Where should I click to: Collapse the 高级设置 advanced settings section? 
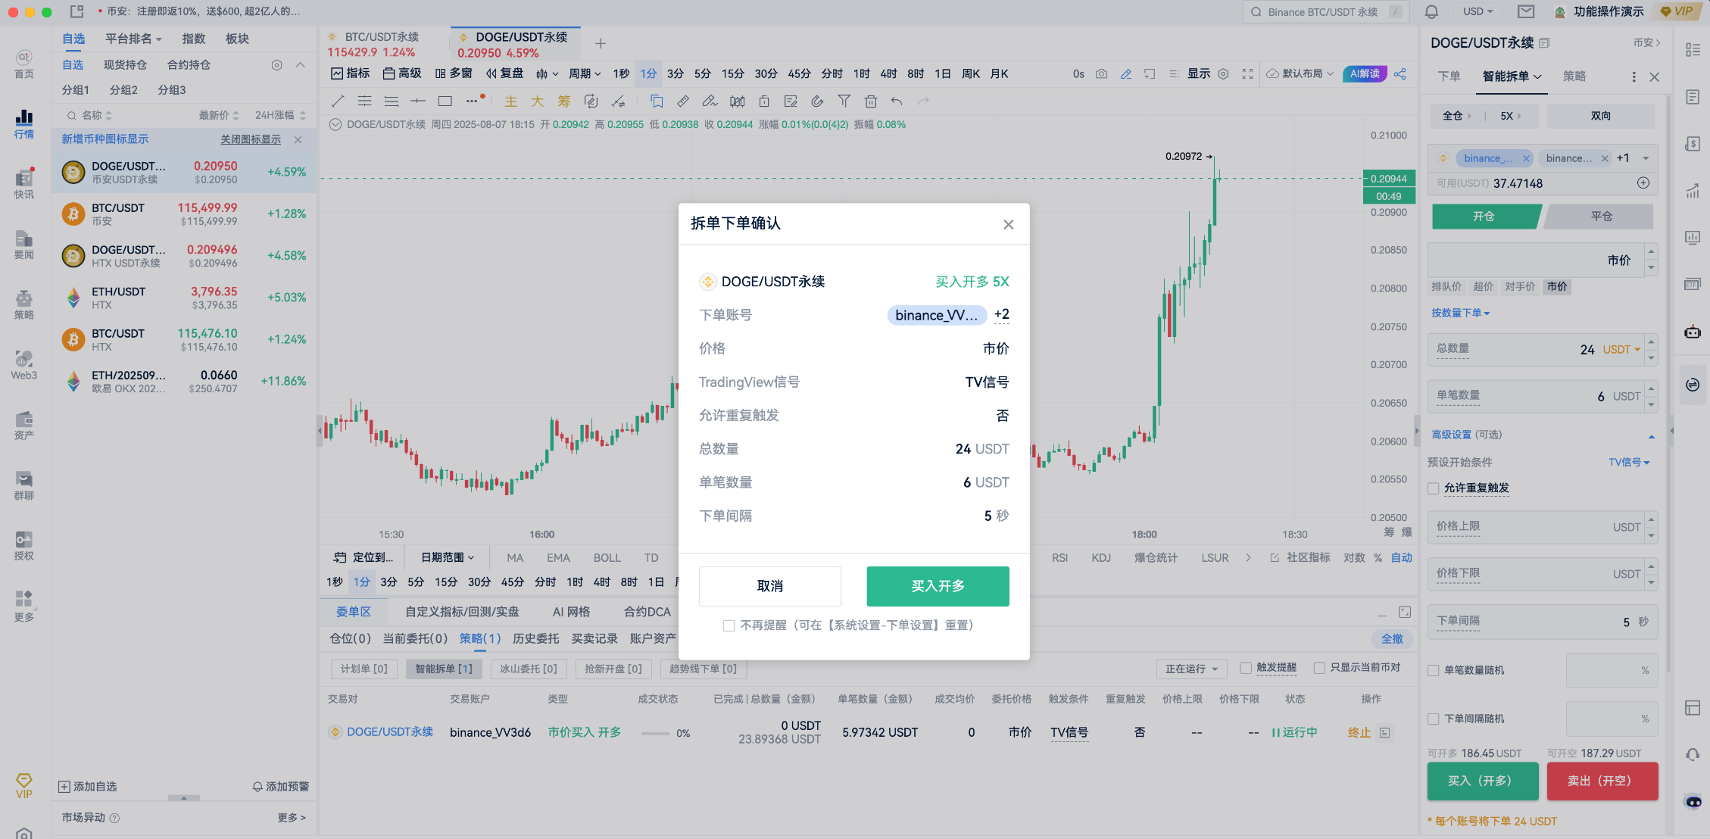pyautogui.click(x=1652, y=435)
